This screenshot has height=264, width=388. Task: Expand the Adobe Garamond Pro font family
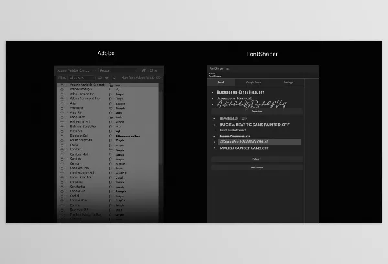click(x=67, y=99)
